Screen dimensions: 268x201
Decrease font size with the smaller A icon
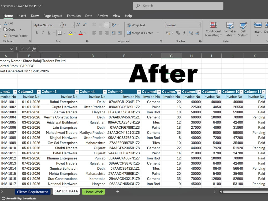(x=85, y=25)
